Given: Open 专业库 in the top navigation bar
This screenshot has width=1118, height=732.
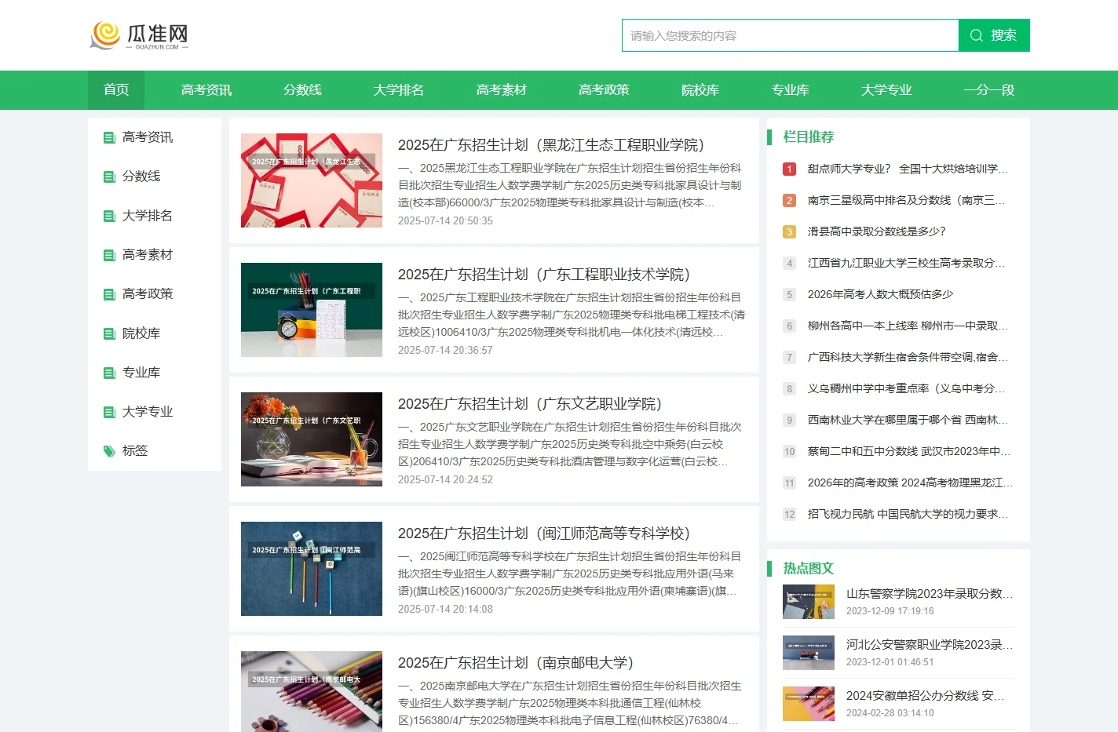Looking at the screenshot, I should point(791,90).
